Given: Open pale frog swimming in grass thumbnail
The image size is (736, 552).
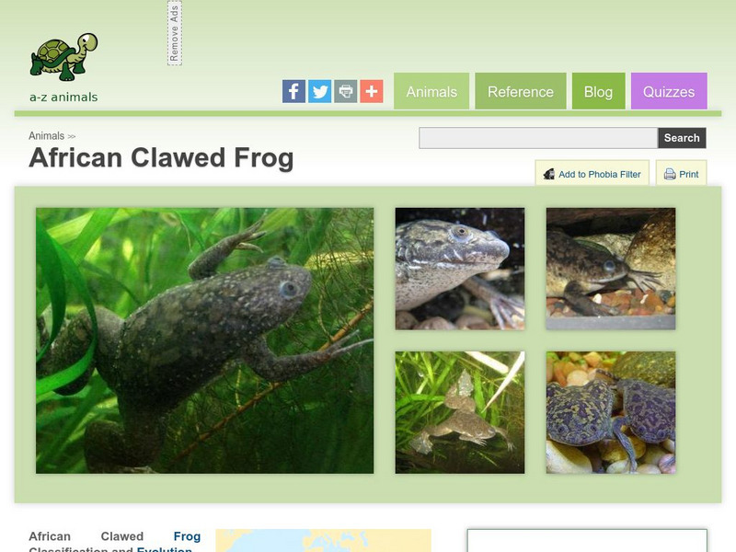Looking at the screenshot, I should click(x=460, y=412).
